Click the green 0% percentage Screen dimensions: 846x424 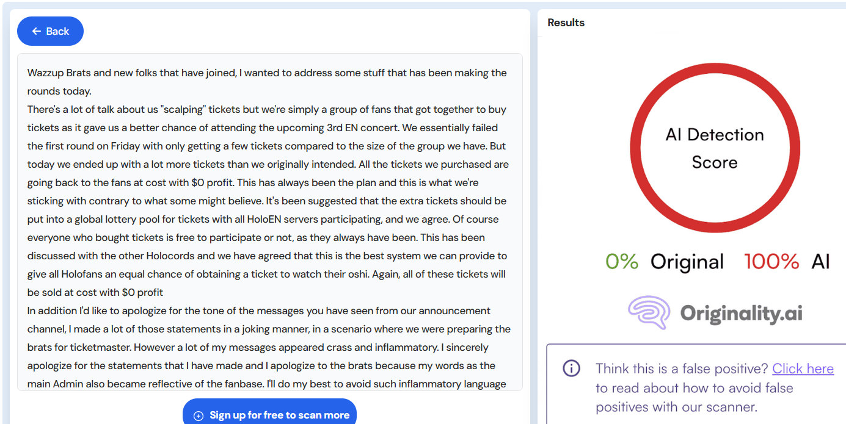tap(621, 262)
